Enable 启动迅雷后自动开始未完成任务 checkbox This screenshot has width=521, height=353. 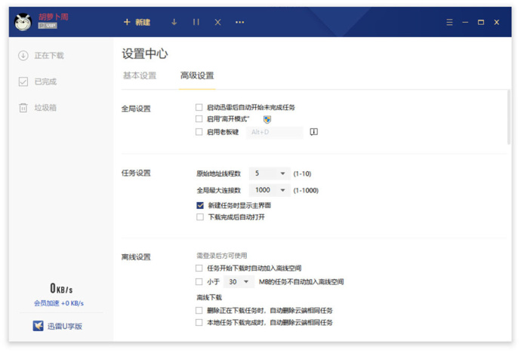[x=199, y=107]
